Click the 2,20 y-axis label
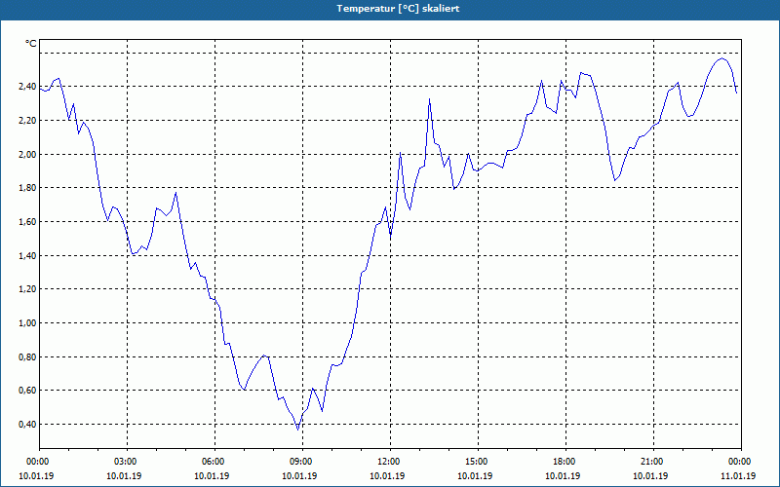The height and width of the screenshot is (487, 780). pyautogui.click(x=28, y=121)
